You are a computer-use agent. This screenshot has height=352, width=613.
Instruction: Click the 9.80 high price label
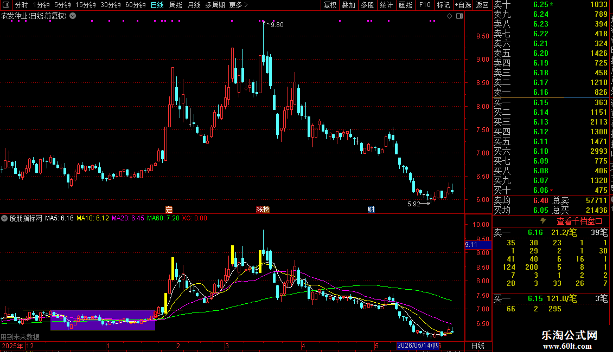pos(277,24)
